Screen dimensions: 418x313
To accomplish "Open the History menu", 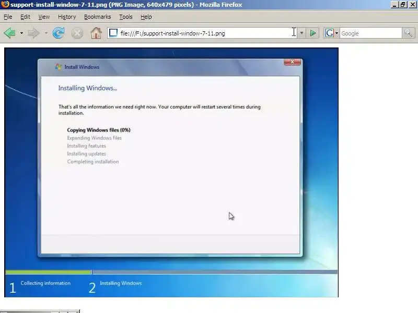I will click(x=67, y=17).
